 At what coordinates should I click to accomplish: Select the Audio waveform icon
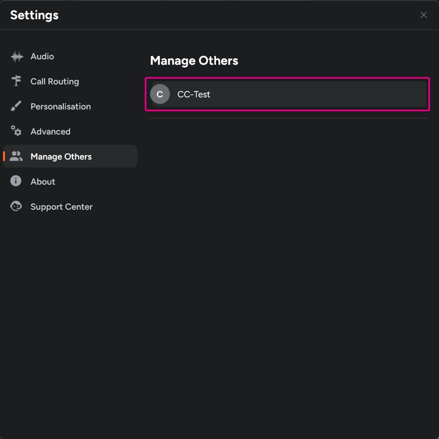(x=16, y=56)
